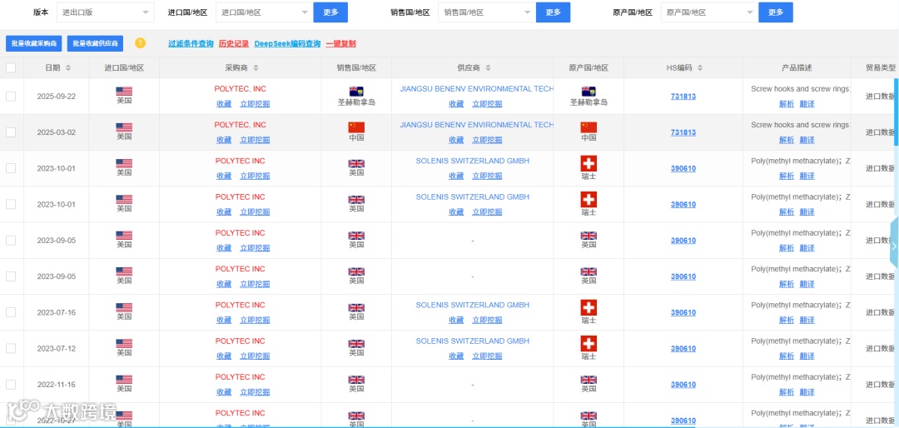Click 进口数据 cell in 2025-03-02 row

880,132
